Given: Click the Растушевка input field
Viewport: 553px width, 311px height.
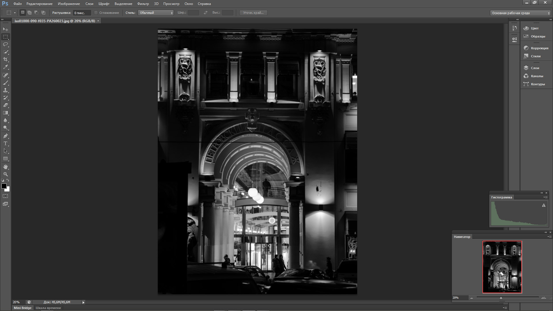Looking at the screenshot, I should 82,13.
